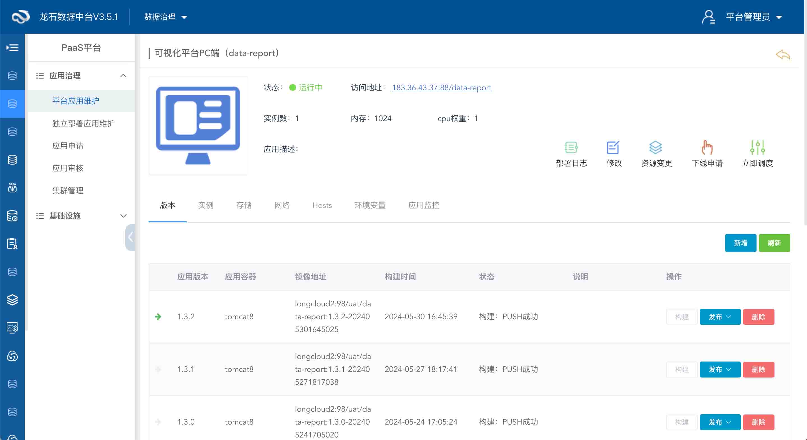Click build time 2024-05-27 18:17:41
This screenshot has height=440, width=807.
(x=421, y=369)
